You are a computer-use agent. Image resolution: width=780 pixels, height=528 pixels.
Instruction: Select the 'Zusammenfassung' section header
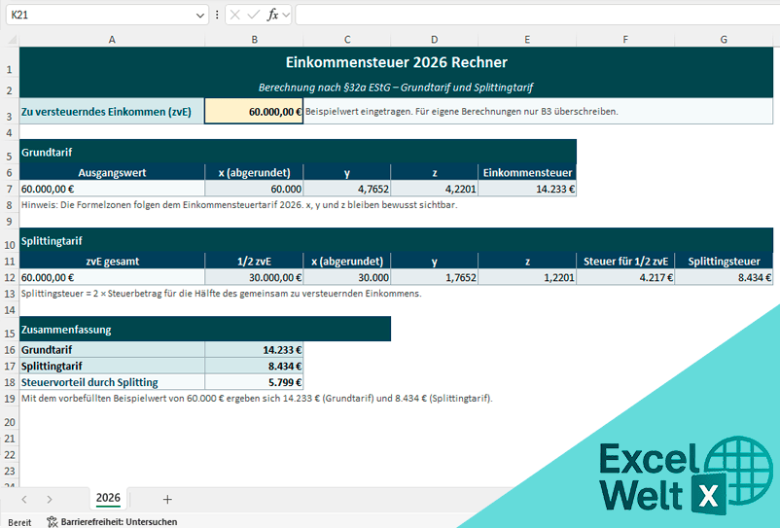click(205, 329)
